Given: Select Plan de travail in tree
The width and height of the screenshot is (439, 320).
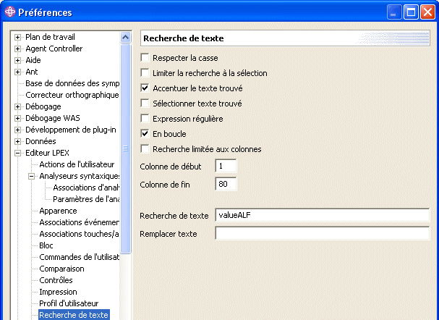Looking at the screenshot, I should [x=50, y=37].
